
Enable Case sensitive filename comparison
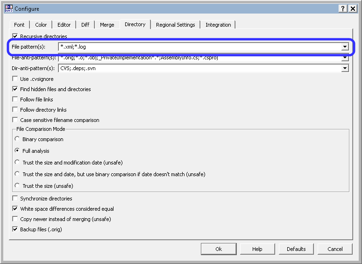(15, 120)
